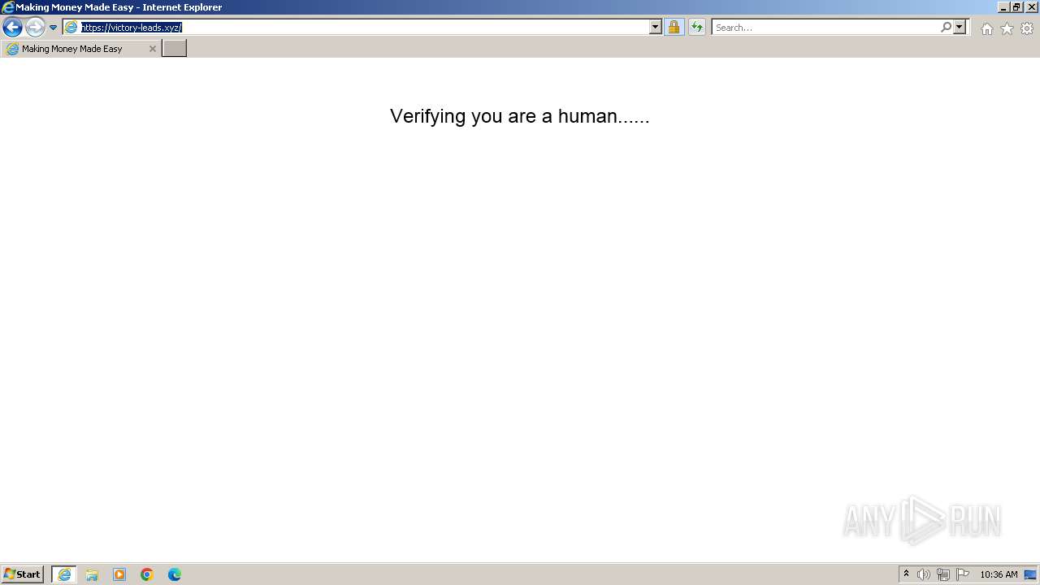This screenshot has height=585, width=1040.
Task: Close the Making Money Made Easy tab
Action: coord(152,49)
